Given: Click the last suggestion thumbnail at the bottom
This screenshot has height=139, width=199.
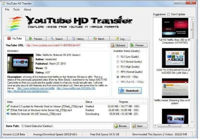Looking at the screenshot, I should click(x=175, y=116).
